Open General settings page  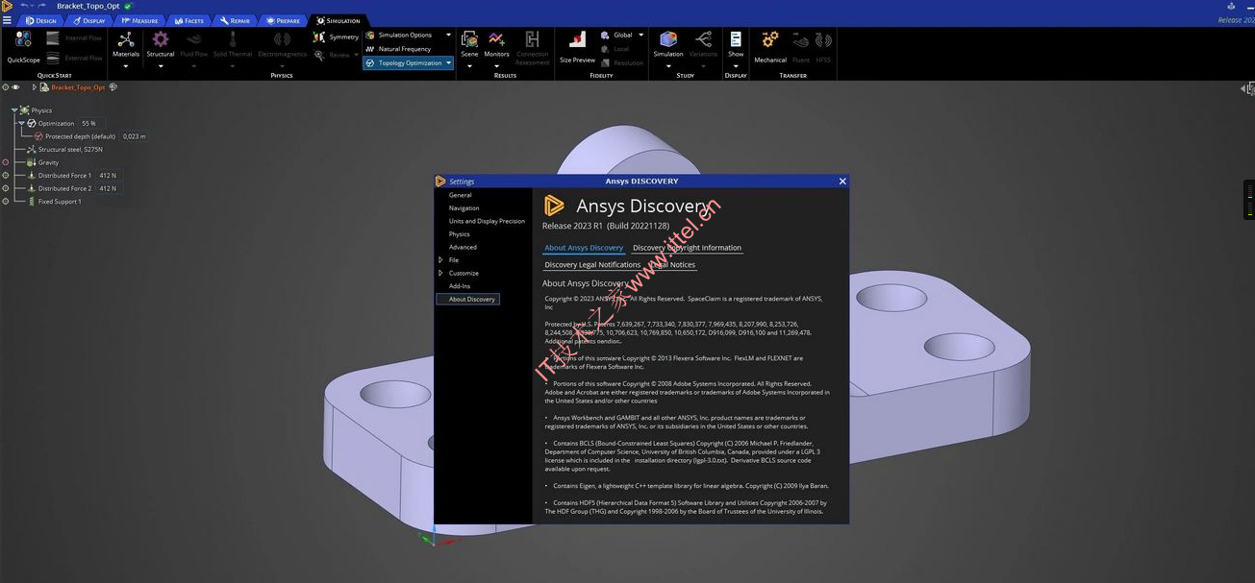(461, 195)
